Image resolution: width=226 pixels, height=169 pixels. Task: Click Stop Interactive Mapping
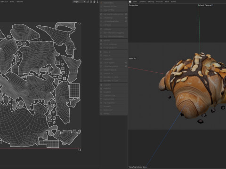113,37
